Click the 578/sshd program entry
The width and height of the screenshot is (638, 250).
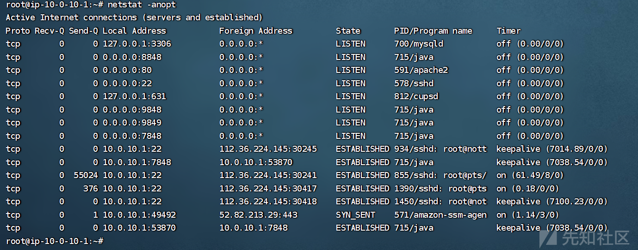[414, 83]
